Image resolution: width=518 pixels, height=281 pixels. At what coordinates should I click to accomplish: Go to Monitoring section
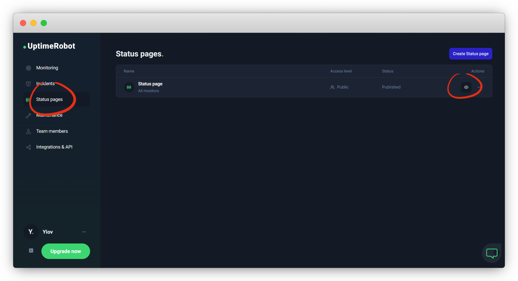47,68
